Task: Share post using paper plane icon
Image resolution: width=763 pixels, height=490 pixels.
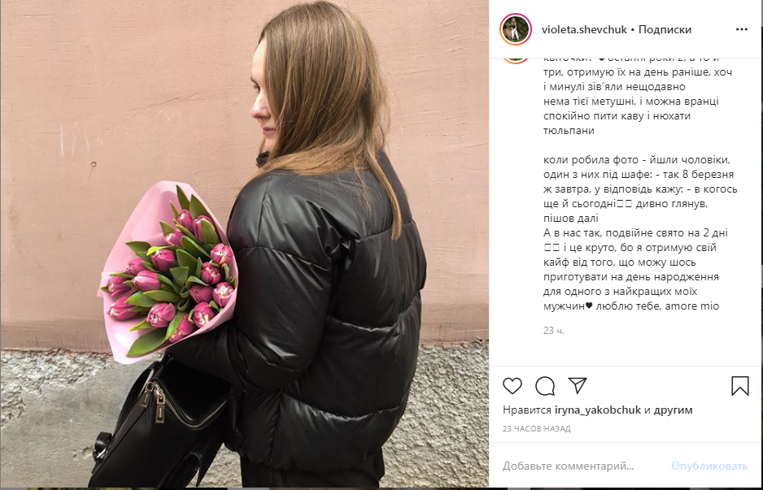Action: coord(578,385)
